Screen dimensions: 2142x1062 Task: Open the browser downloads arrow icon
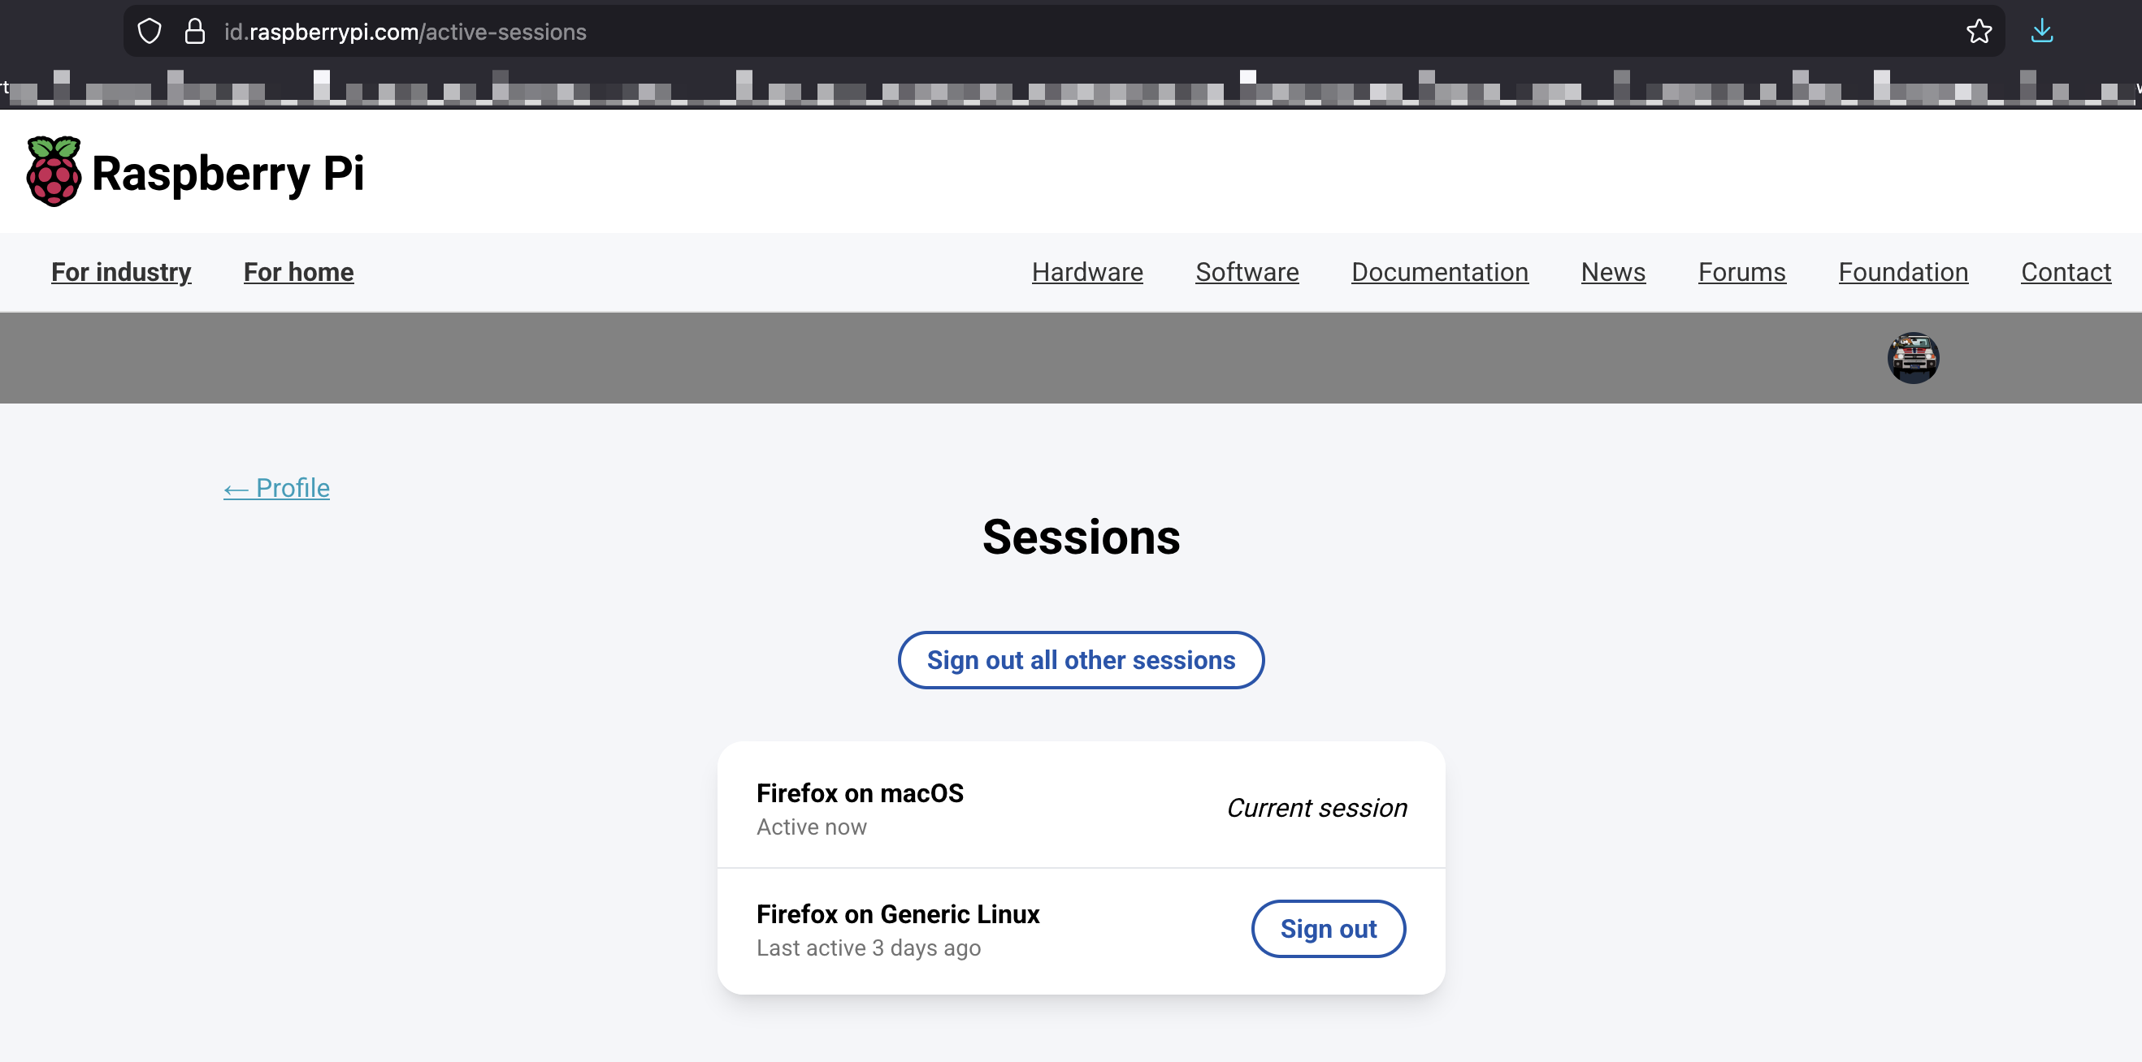coord(2041,32)
